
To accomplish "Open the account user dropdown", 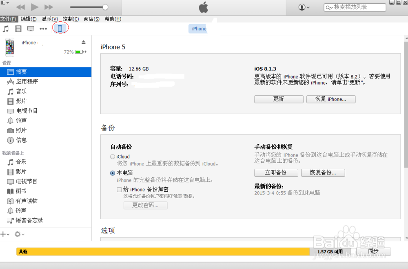I will [304, 7].
